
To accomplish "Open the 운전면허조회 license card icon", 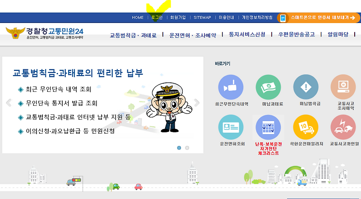I will point(231,127).
